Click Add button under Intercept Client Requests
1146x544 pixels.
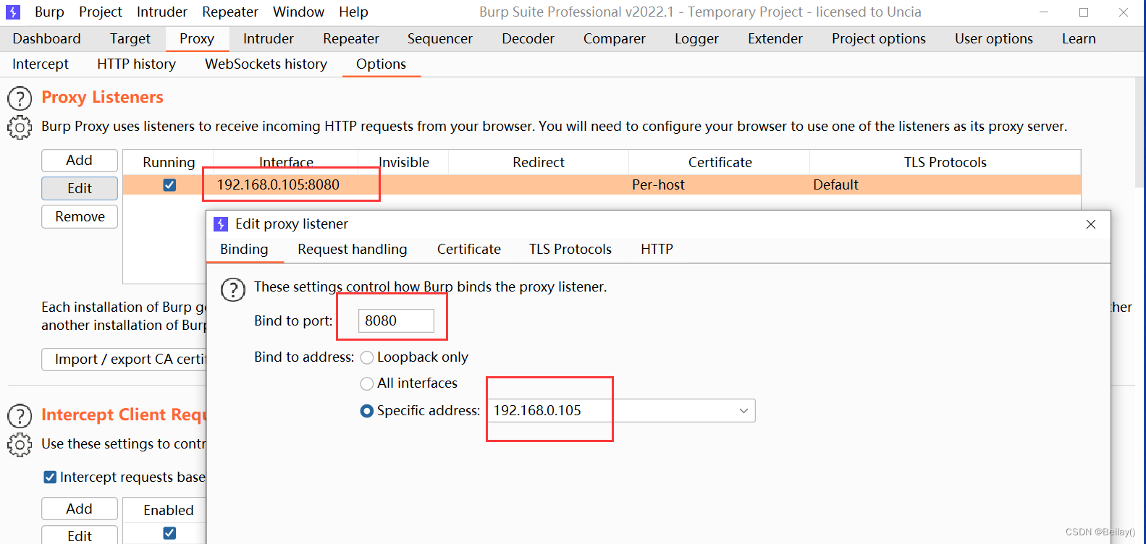coord(80,509)
